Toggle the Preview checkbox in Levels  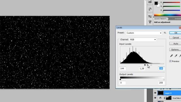pos(170,61)
